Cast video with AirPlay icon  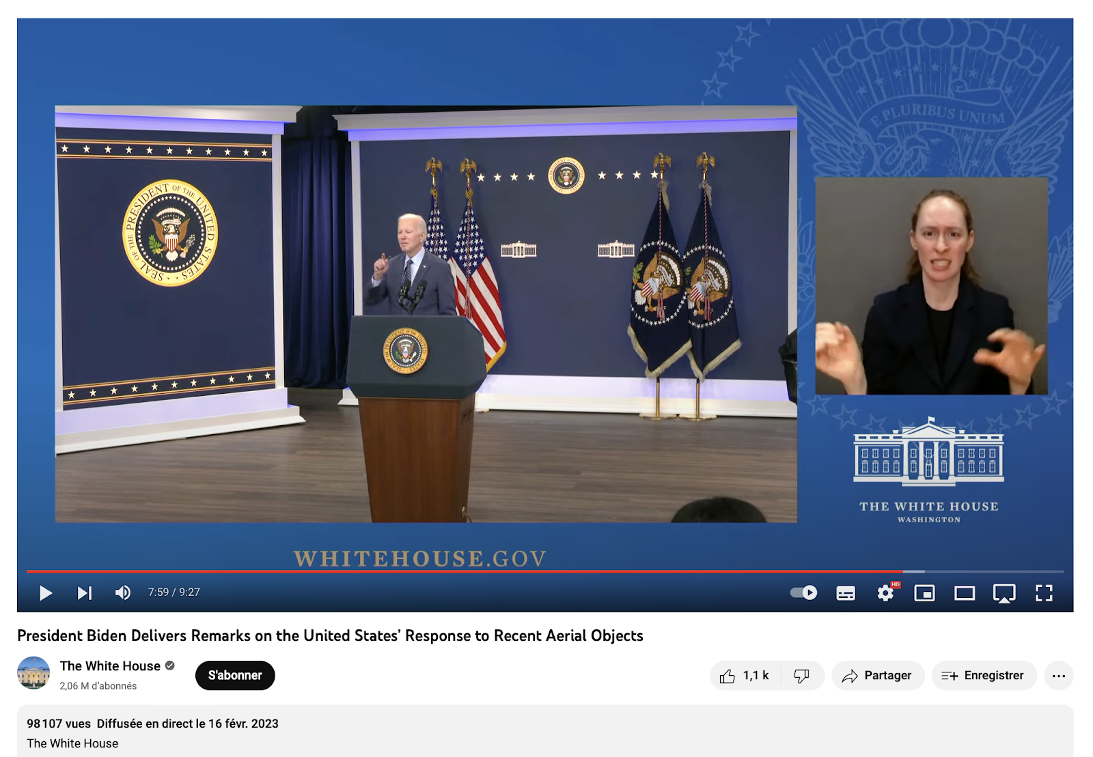click(1004, 593)
